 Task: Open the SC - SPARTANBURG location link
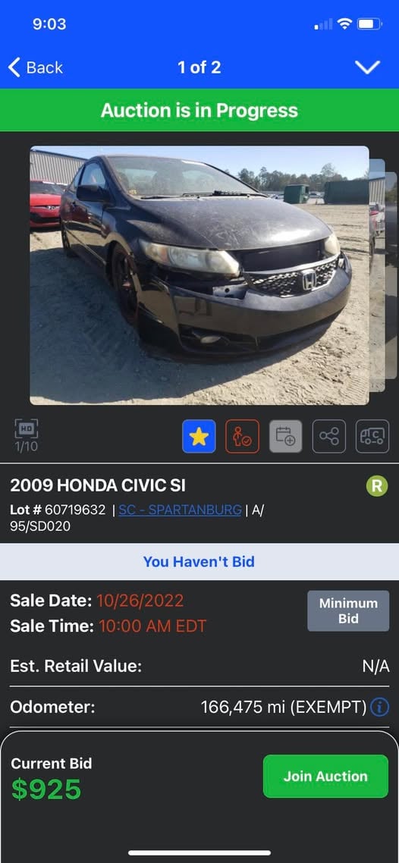pos(180,510)
